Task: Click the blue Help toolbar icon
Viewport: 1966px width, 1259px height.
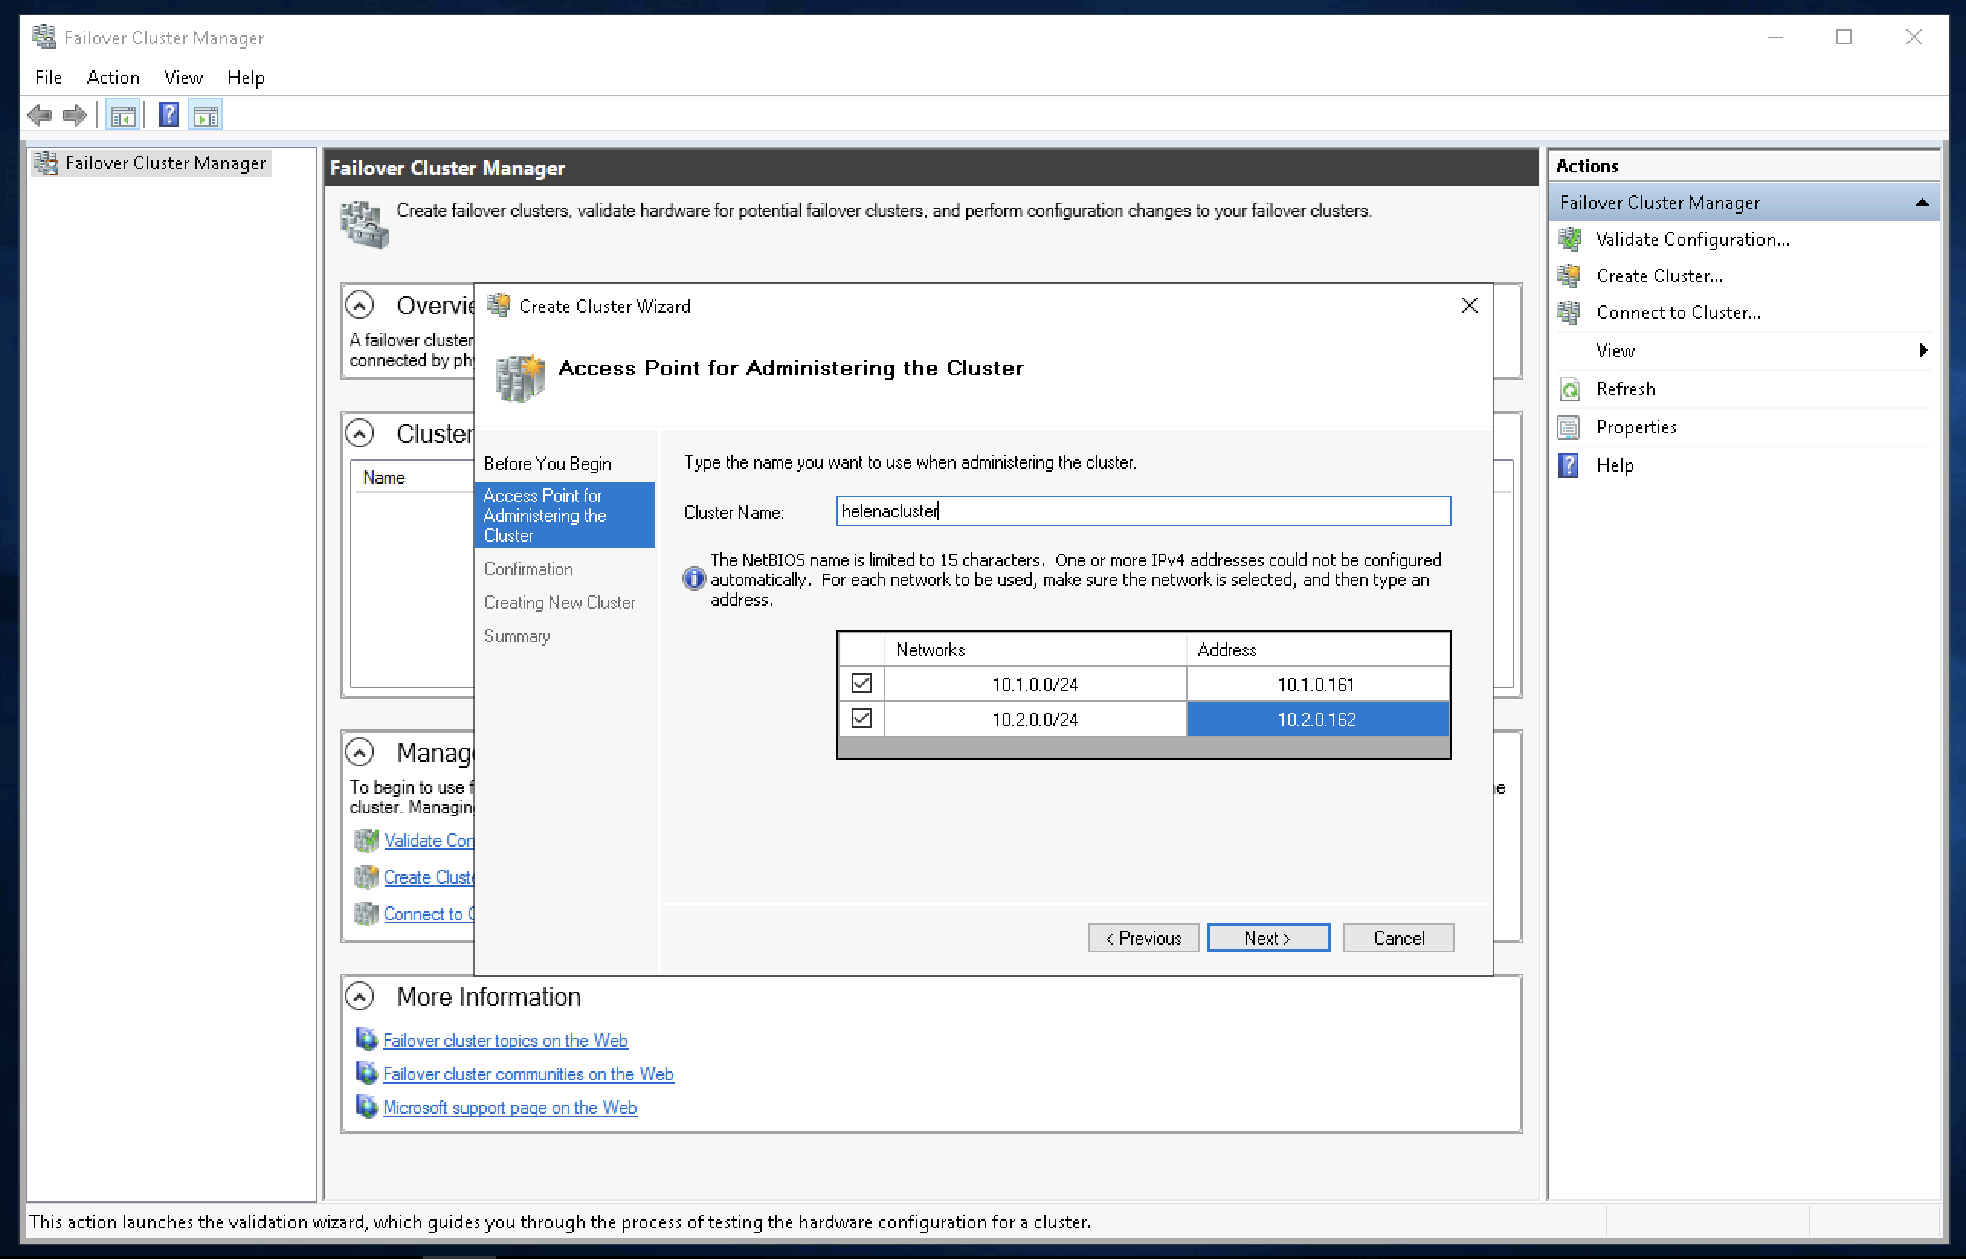Action: pos(169,115)
